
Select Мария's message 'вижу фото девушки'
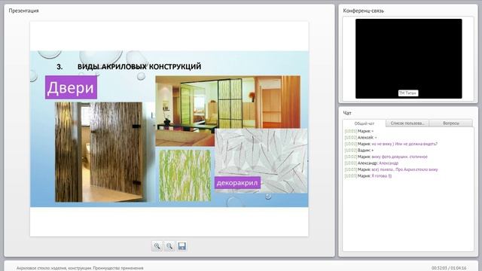click(386, 157)
